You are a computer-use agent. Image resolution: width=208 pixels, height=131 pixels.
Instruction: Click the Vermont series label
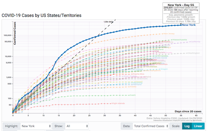coord(143,78)
